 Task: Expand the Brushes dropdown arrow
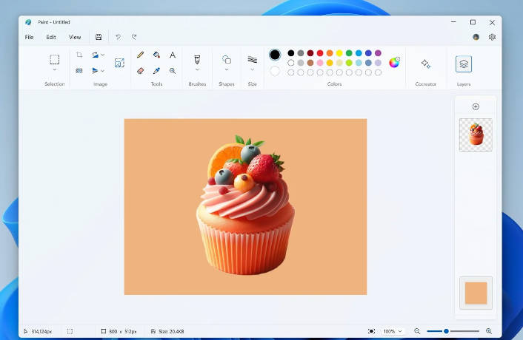(x=197, y=69)
